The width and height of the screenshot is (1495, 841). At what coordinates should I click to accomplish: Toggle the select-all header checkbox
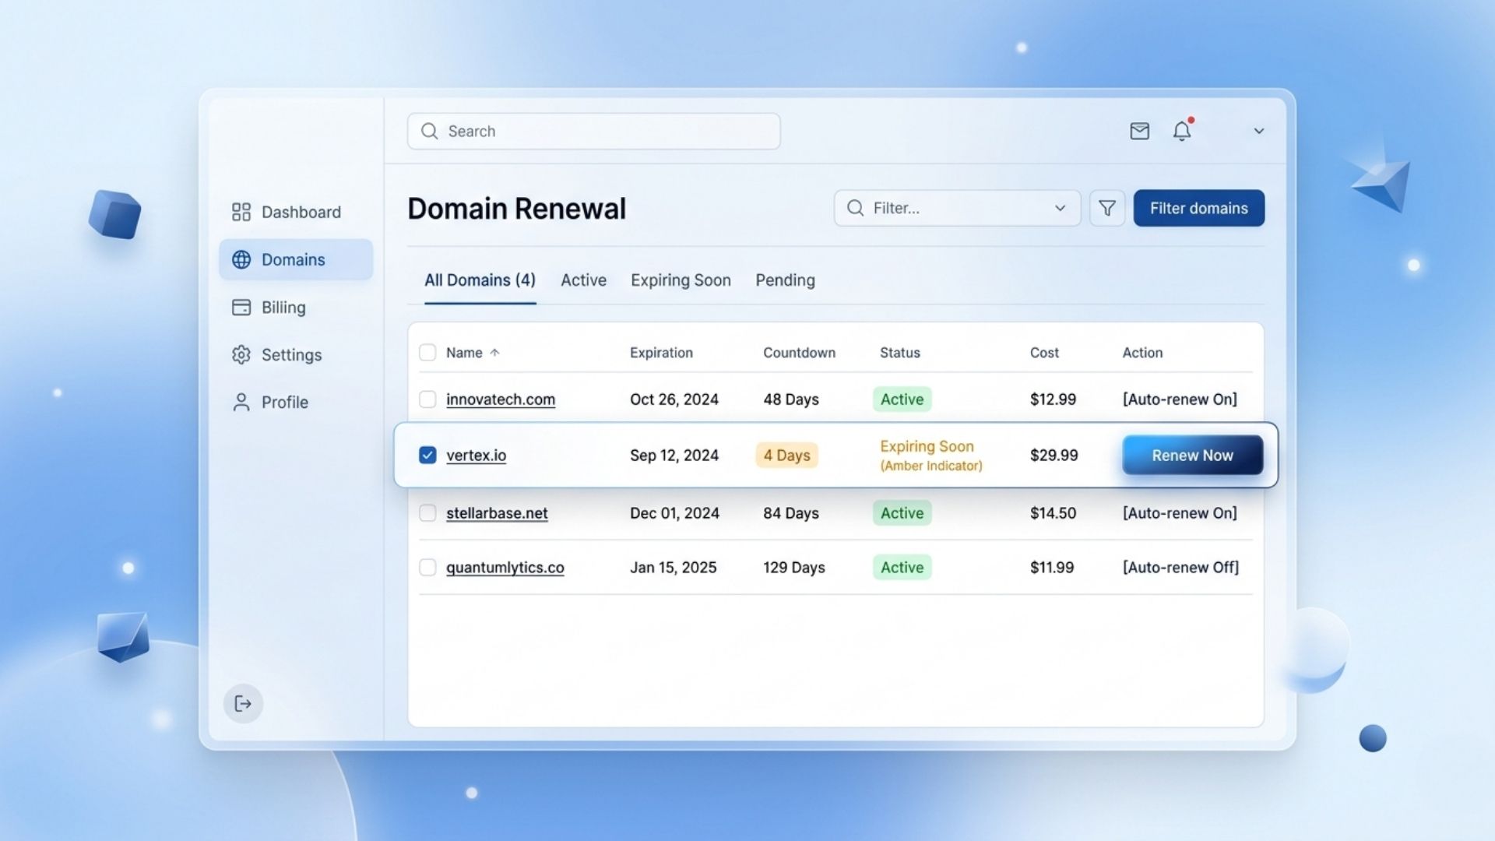tap(427, 352)
